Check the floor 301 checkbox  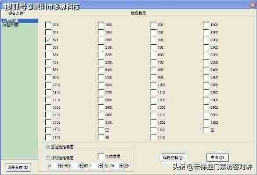48,32
